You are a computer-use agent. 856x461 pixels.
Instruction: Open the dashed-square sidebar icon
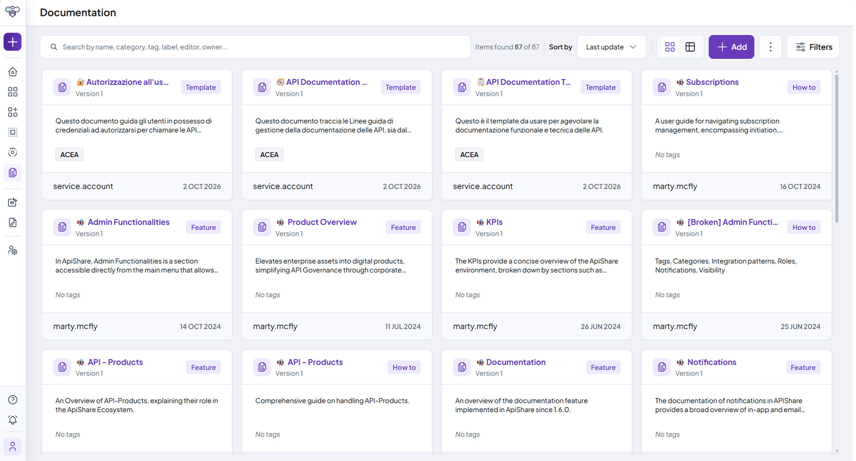pyautogui.click(x=13, y=132)
